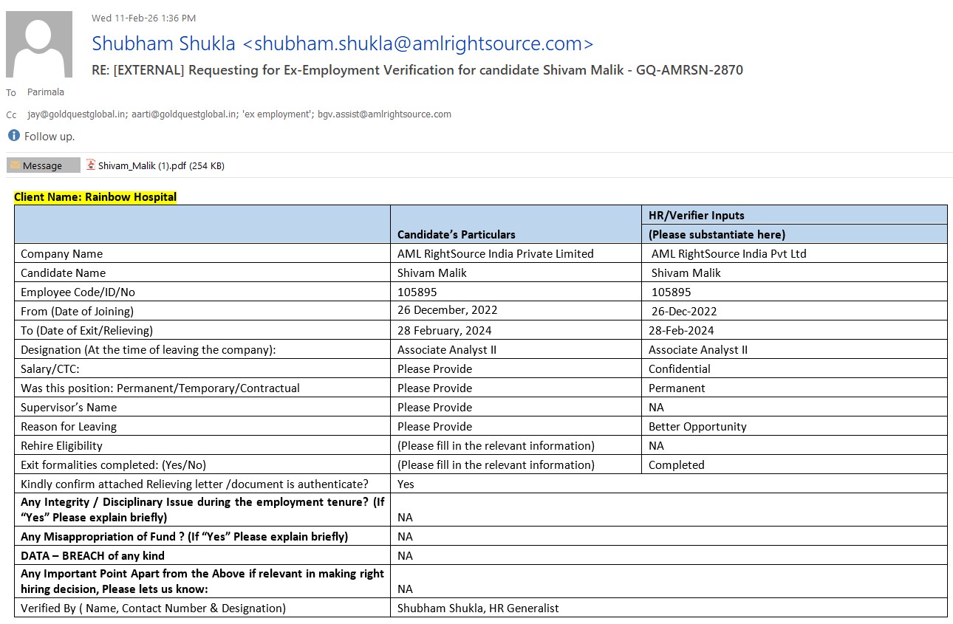Click "105895" in the HR/Verifier Inputs column
This screenshot has height=624, width=953.
pyautogui.click(x=672, y=292)
